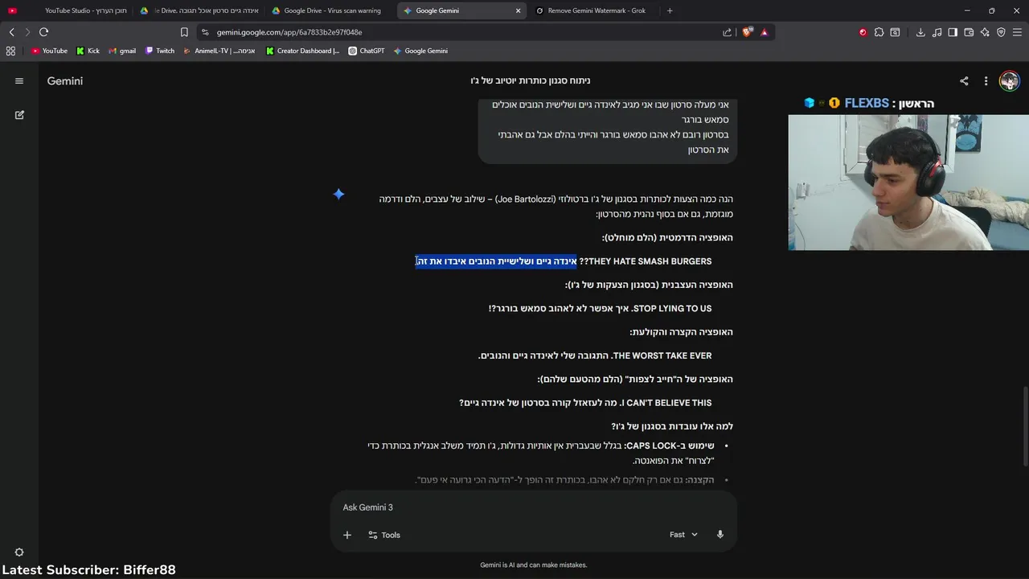Open the Gemini main menu hamburger

(x=19, y=80)
